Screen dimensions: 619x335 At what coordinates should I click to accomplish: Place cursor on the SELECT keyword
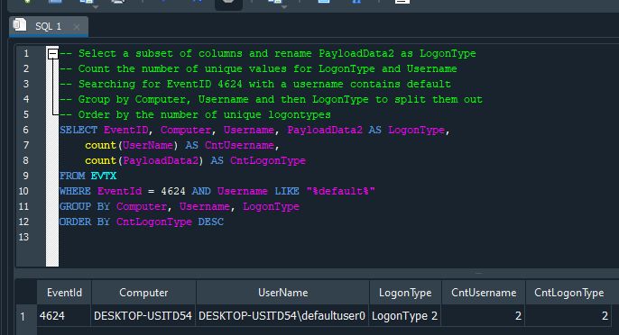79,130
